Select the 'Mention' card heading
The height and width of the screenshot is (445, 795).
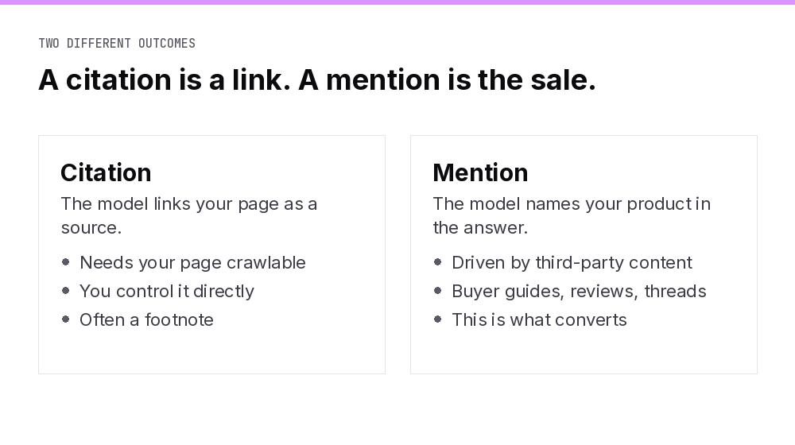pos(481,172)
